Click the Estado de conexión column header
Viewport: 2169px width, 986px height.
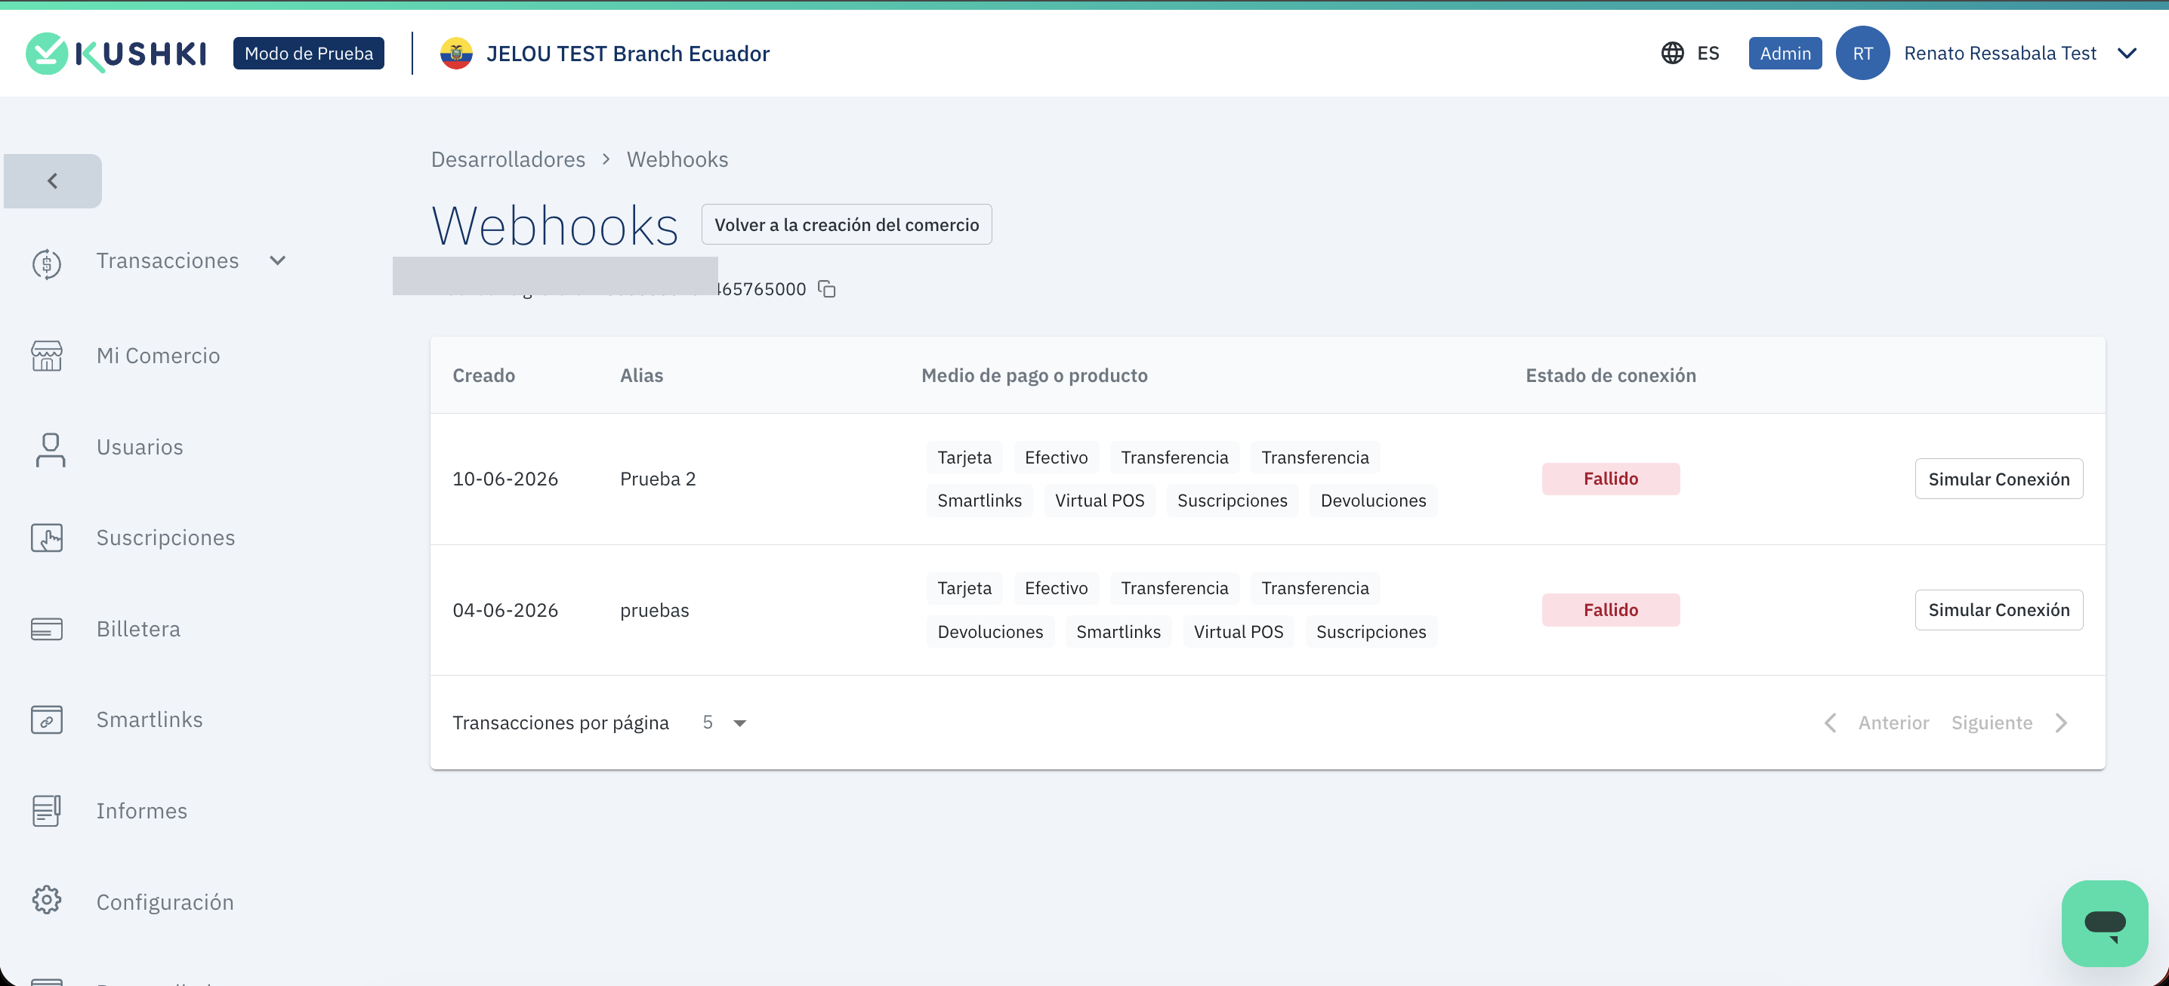1610,375
